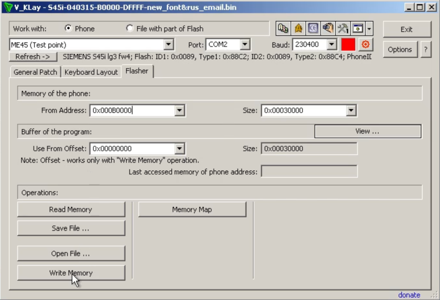440x300 pixels.
Task: Switch to the General Patch tab
Action: [x=35, y=72]
